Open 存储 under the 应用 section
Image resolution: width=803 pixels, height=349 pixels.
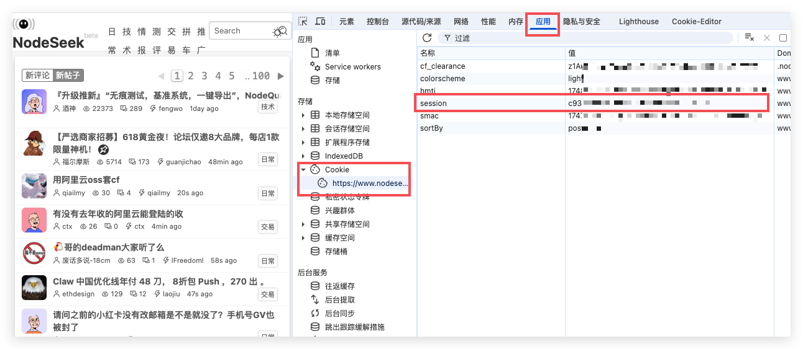(x=333, y=81)
